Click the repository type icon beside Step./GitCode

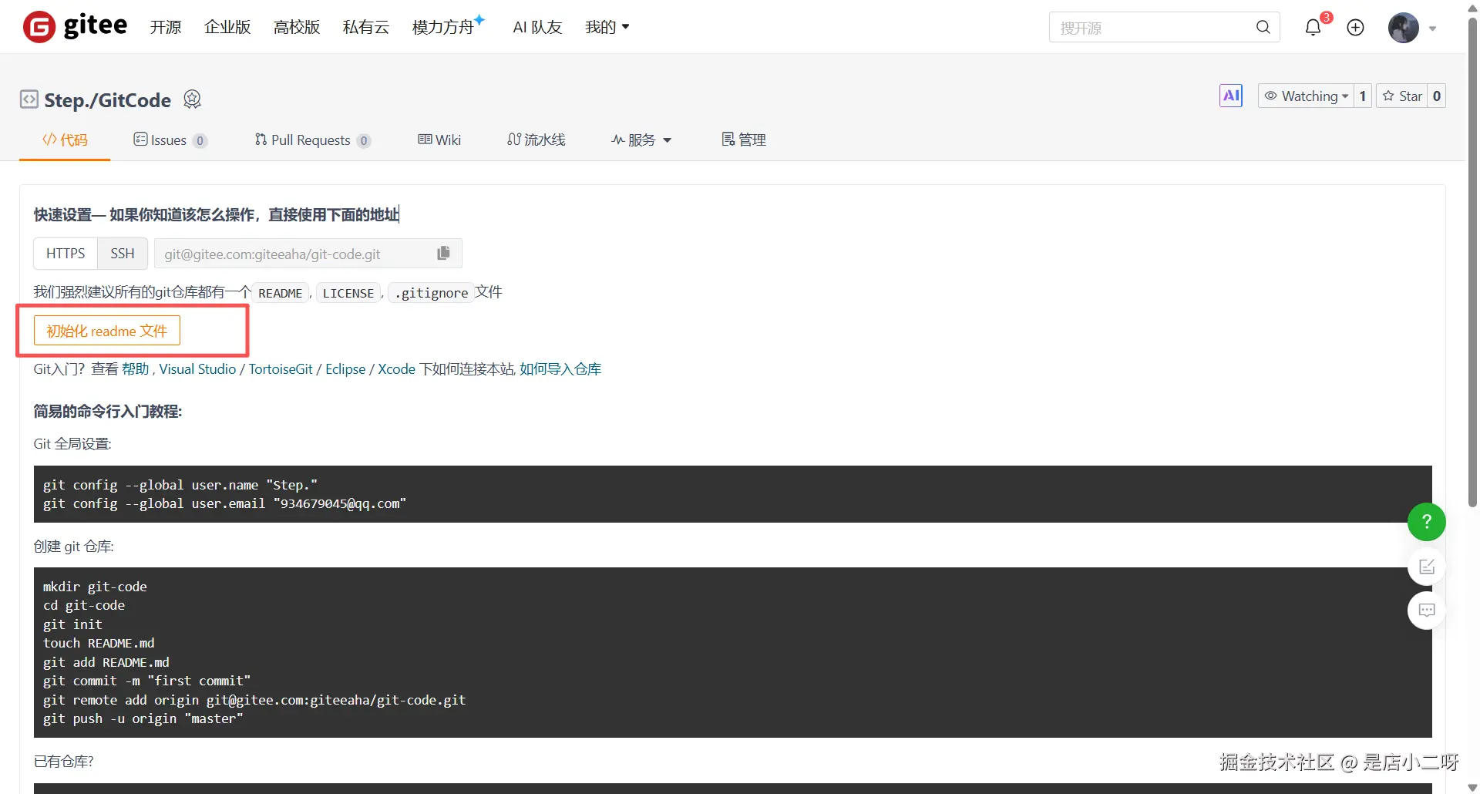(29, 99)
